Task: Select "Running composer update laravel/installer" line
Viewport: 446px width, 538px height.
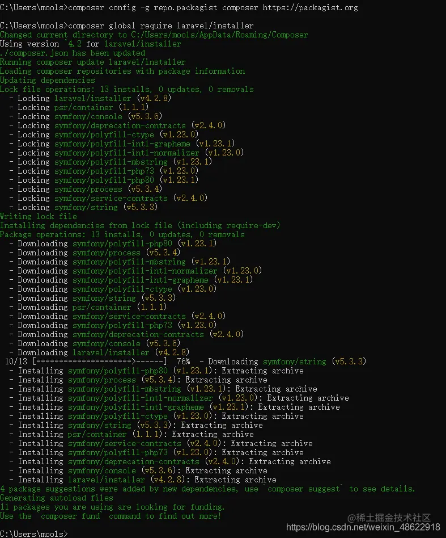Action: pos(93,62)
